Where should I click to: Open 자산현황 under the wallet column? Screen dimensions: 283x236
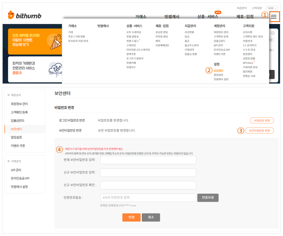click(x=189, y=32)
